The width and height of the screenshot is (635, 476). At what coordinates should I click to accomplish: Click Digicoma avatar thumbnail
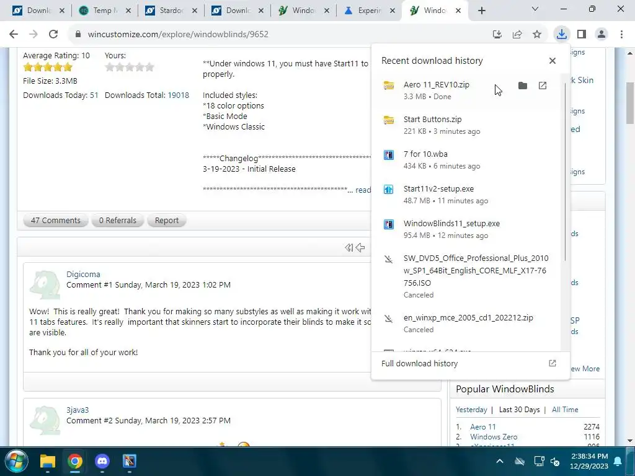pos(45,285)
